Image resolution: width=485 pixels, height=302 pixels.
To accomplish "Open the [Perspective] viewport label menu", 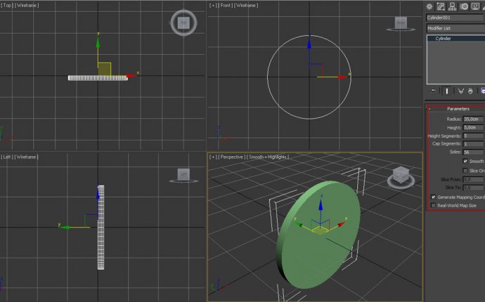I will (231, 157).
